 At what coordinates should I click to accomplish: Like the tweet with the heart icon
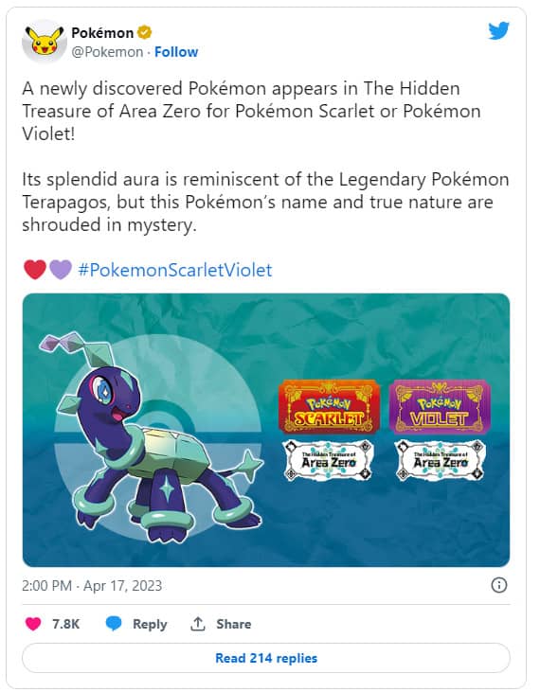(33, 624)
